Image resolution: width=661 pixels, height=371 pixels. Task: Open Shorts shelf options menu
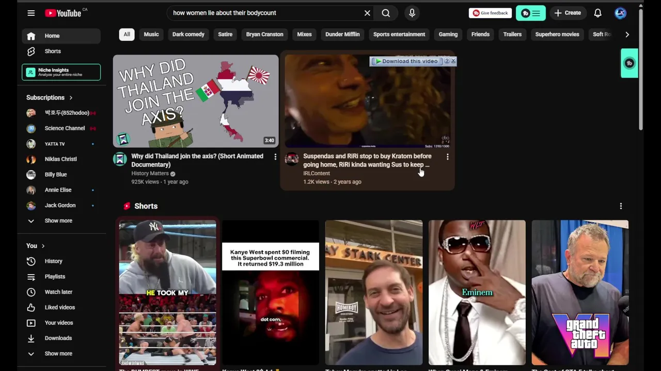621,206
